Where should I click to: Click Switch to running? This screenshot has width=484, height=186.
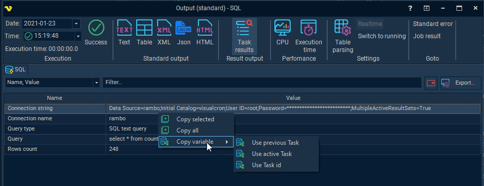tap(382, 36)
